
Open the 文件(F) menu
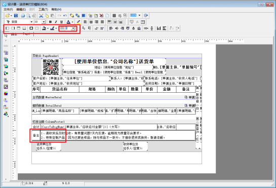[x=8, y=9]
